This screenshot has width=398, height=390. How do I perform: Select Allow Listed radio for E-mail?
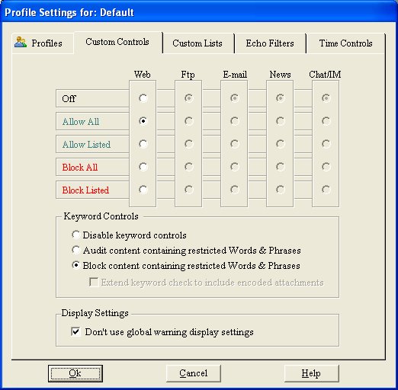click(234, 144)
